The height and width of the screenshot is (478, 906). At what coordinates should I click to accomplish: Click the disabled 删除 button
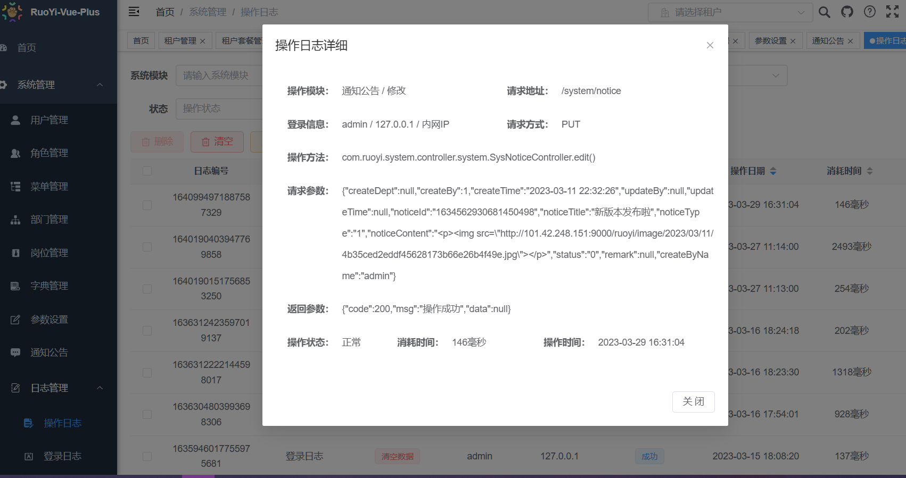pos(157,142)
